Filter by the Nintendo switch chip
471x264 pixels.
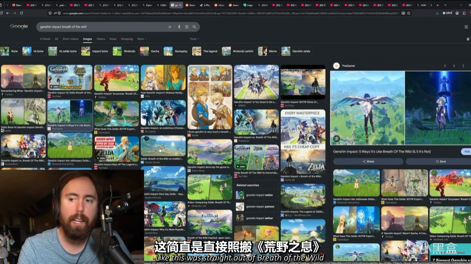point(238,51)
